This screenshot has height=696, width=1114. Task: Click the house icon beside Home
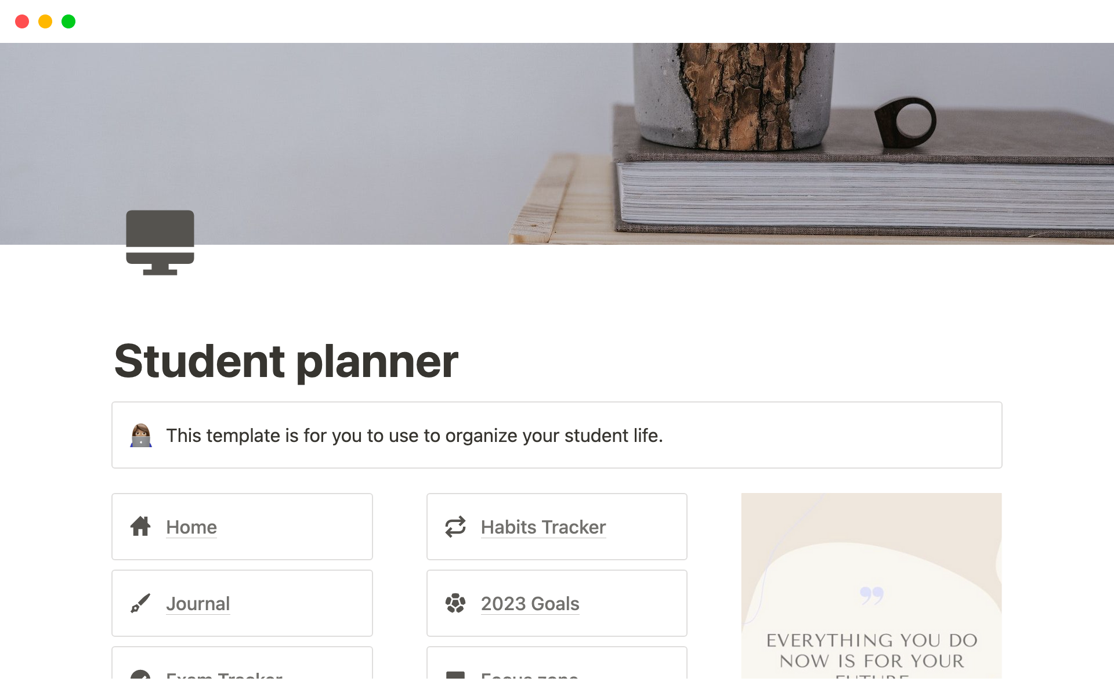tap(140, 527)
